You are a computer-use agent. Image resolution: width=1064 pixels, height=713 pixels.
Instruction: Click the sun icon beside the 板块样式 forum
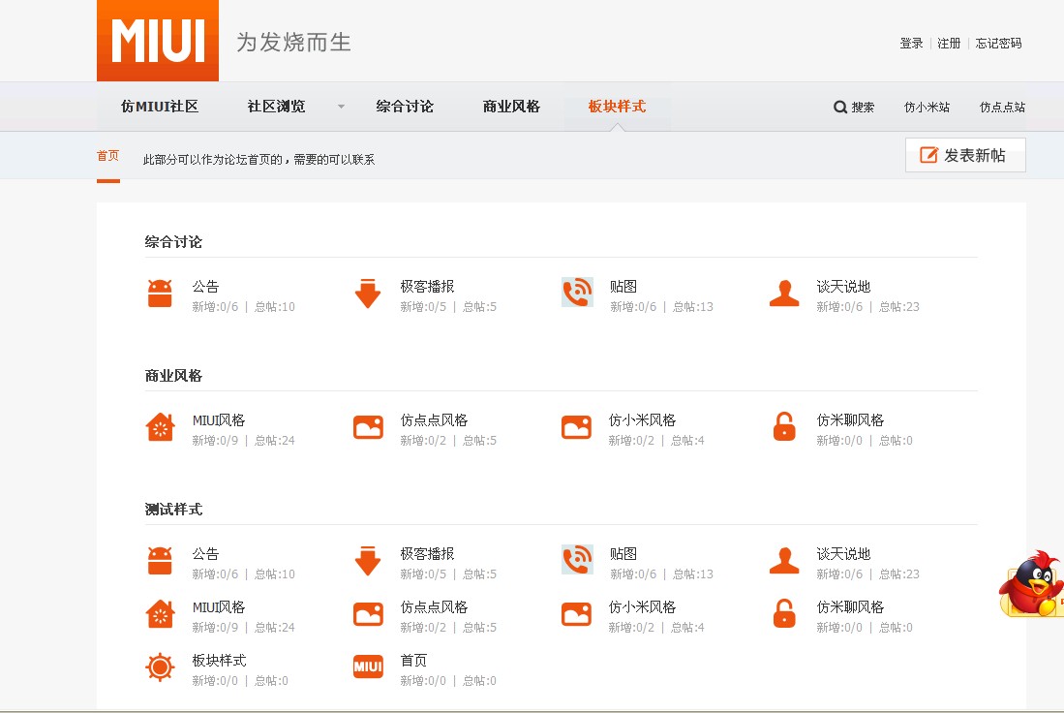coord(160,666)
